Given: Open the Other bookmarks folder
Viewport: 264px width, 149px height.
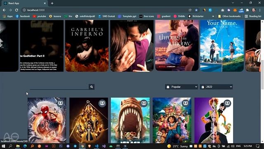Looking at the screenshot, I should tap(229, 16).
